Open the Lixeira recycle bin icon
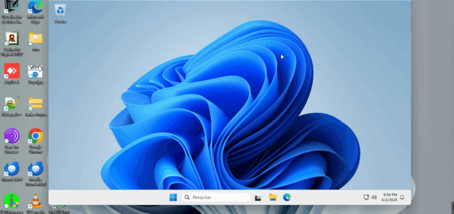This screenshot has width=454, height=214. tap(60, 13)
